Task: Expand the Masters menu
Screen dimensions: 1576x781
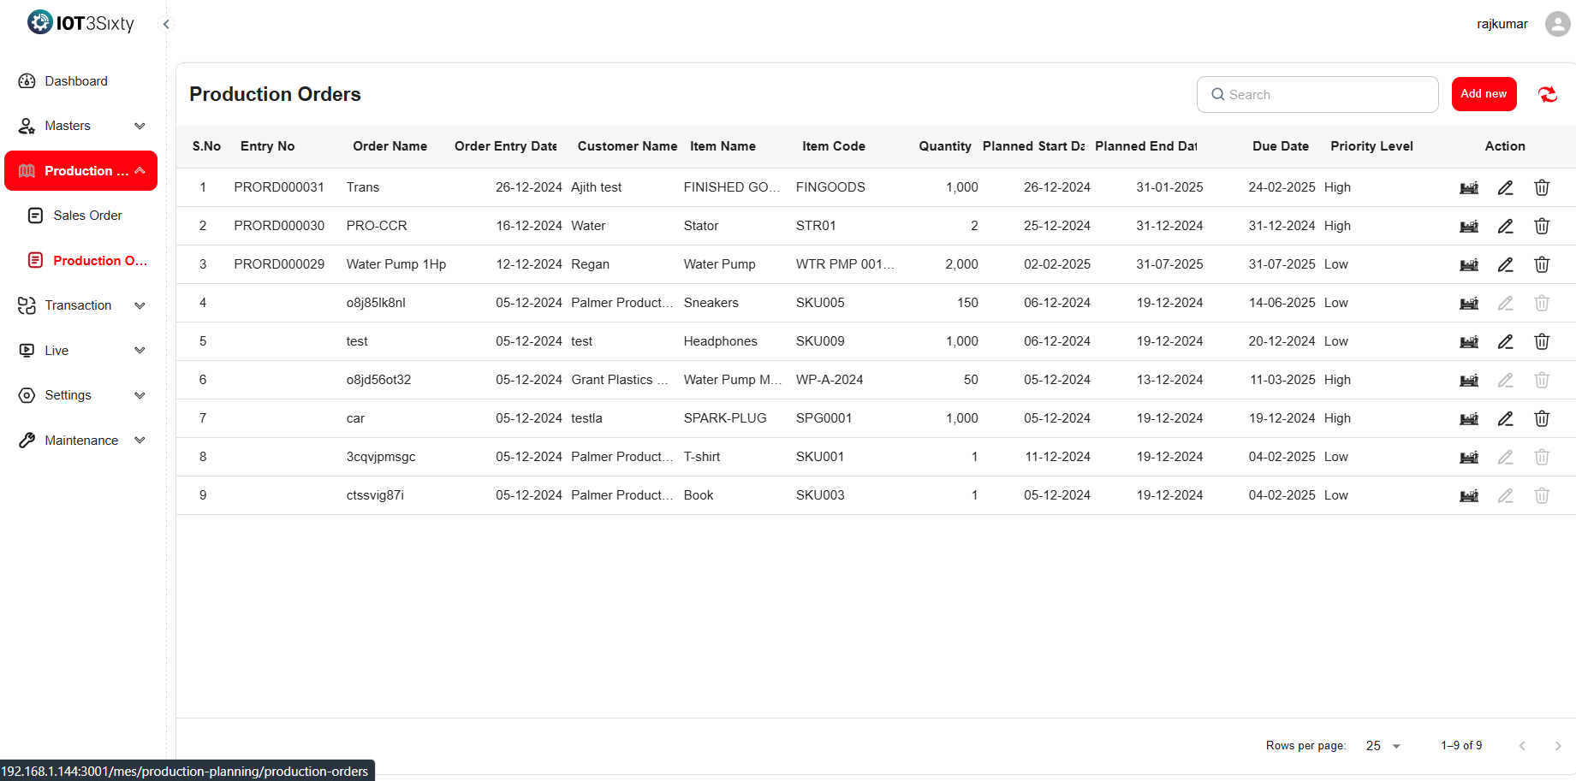Action: tap(81, 126)
